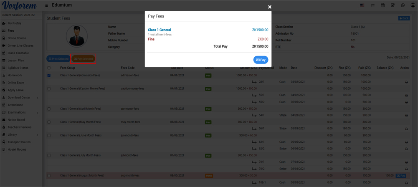
Task: Open Class Timetable from the sidebar
Action: point(18,53)
